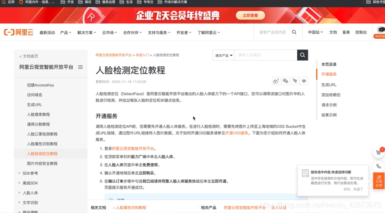Screen dimensions: 385x213
Task: Jump to 添加依赖包 in page outline
Action: pyautogui.click(x=331, y=95)
